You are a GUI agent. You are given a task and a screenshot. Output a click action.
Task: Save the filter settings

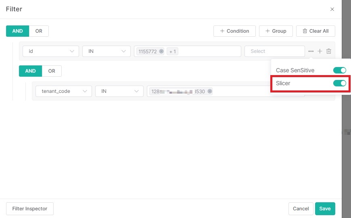pos(325,209)
